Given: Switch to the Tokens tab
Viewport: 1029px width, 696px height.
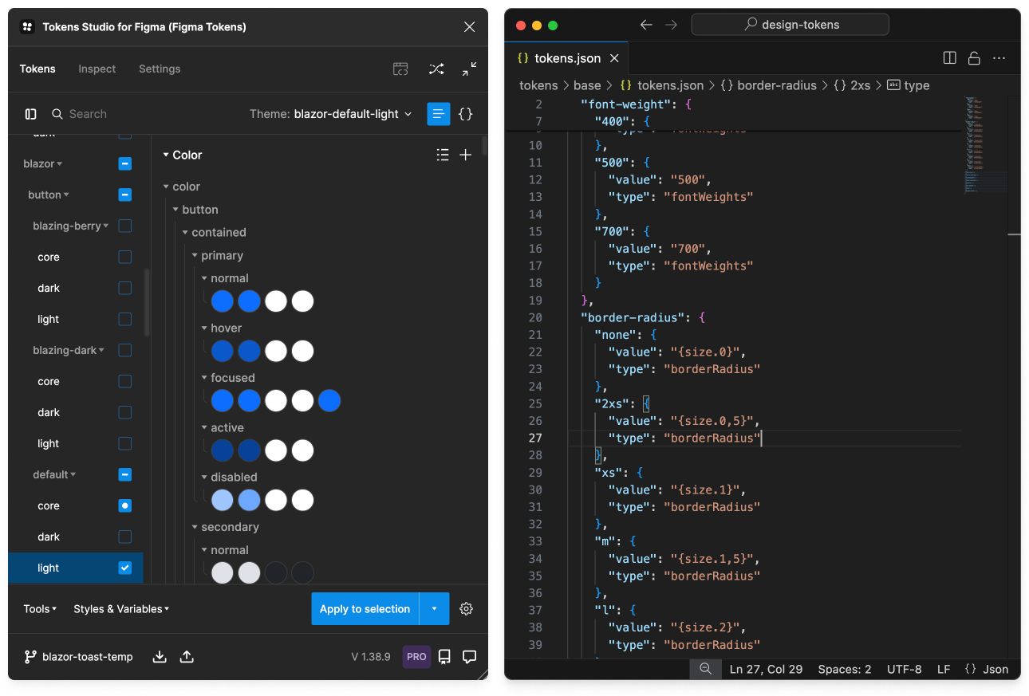Looking at the screenshot, I should pyautogui.click(x=37, y=69).
